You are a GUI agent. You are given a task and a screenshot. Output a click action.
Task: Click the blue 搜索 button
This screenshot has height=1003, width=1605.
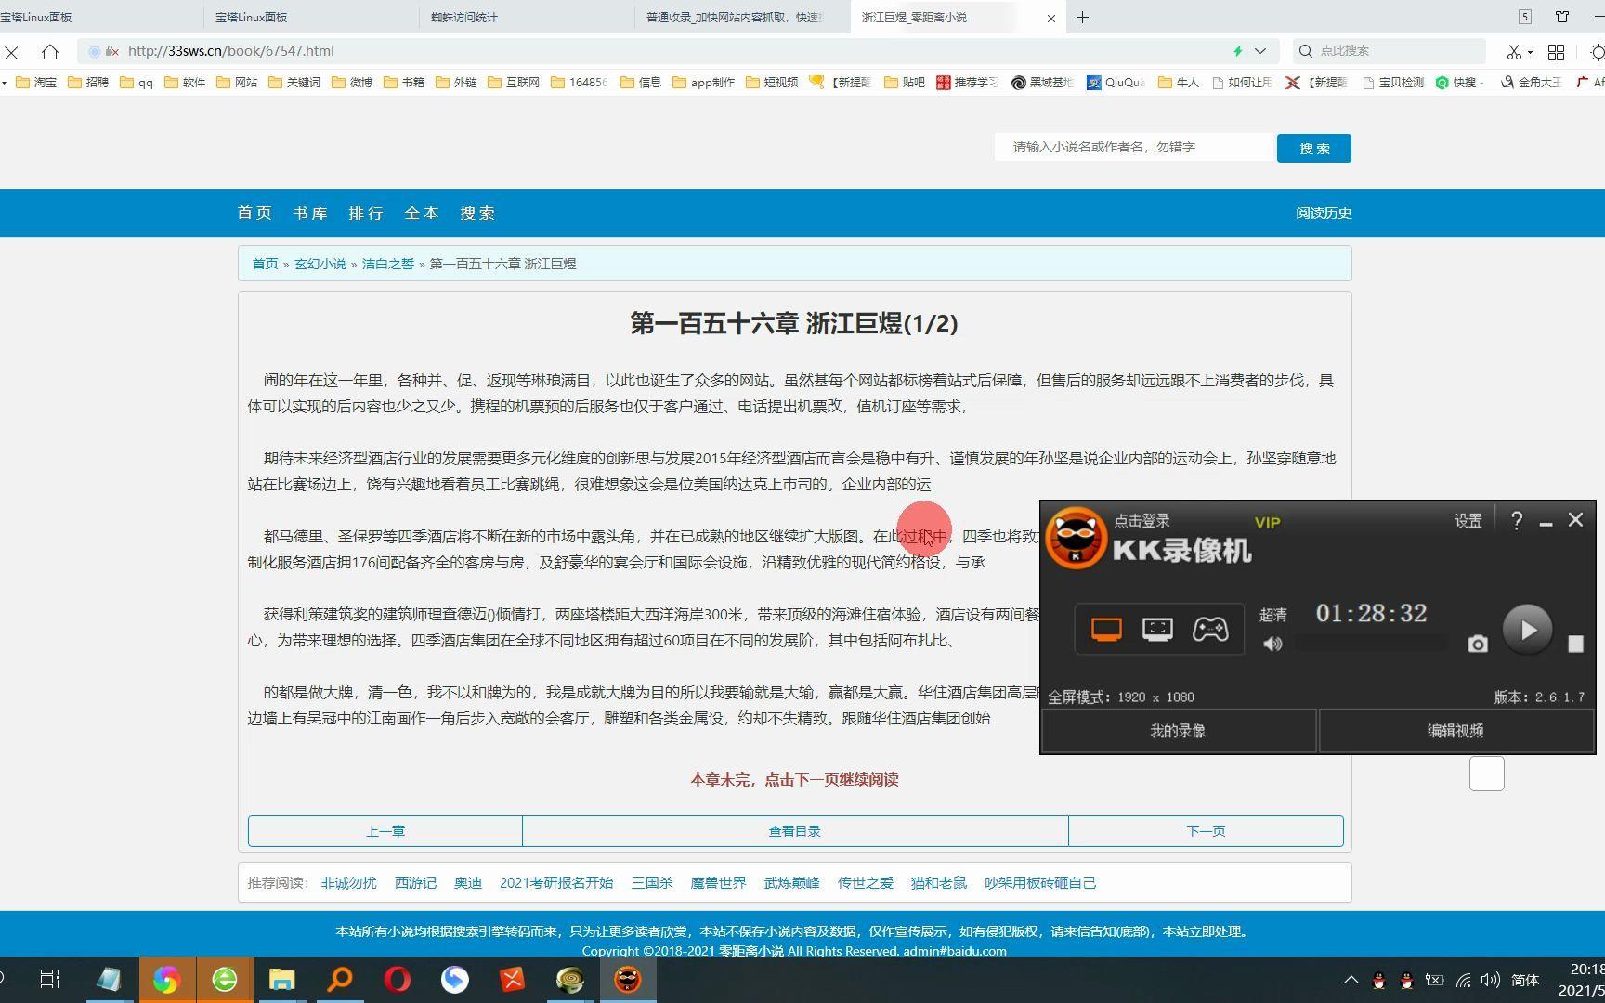1313,148
